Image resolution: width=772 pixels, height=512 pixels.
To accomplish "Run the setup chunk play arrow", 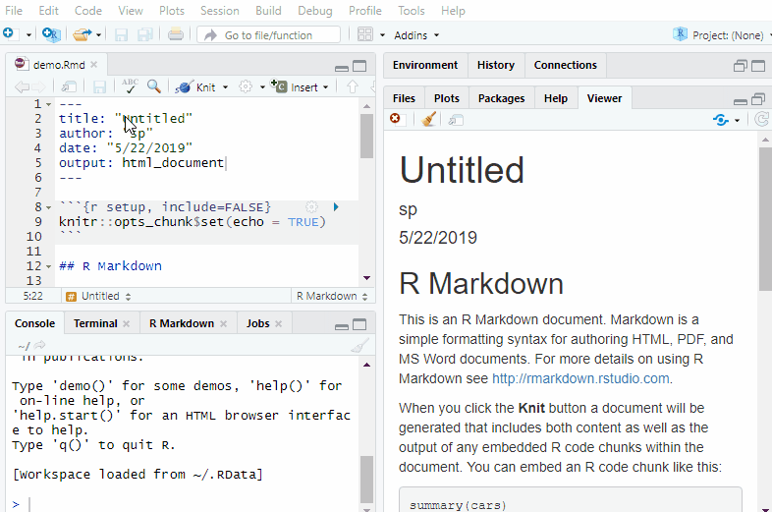I will 336,207.
